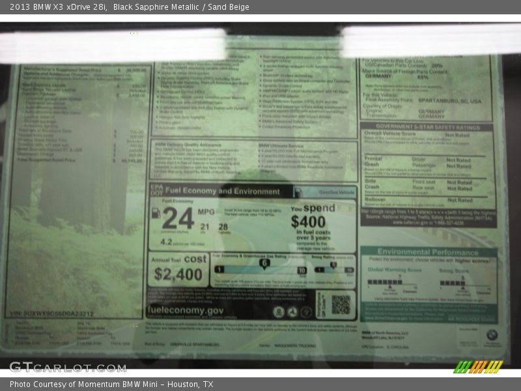Click the "Gasoline Vehicle" label

(336, 192)
